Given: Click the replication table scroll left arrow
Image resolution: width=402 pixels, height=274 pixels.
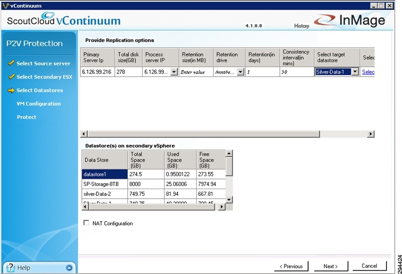Looking at the screenshot, I should pyautogui.click(x=84, y=134).
